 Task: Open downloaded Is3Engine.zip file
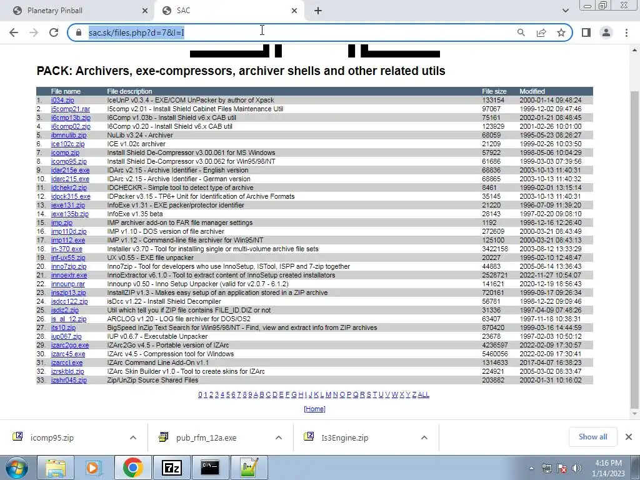[x=344, y=437]
